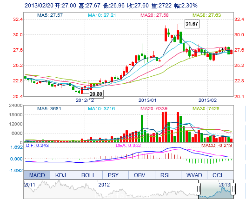Select the MACD indicator tab
246x200 pixels.
click(x=37, y=175)
